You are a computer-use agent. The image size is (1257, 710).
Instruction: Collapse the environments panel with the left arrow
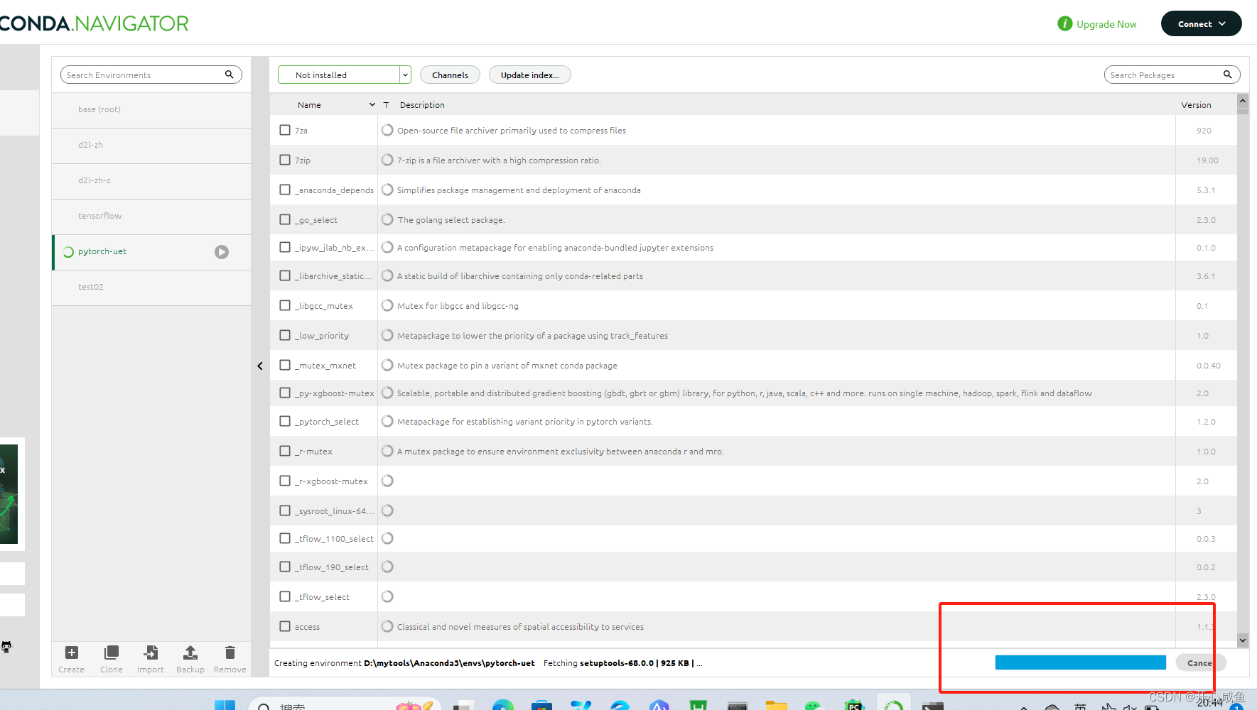(260, 366)
